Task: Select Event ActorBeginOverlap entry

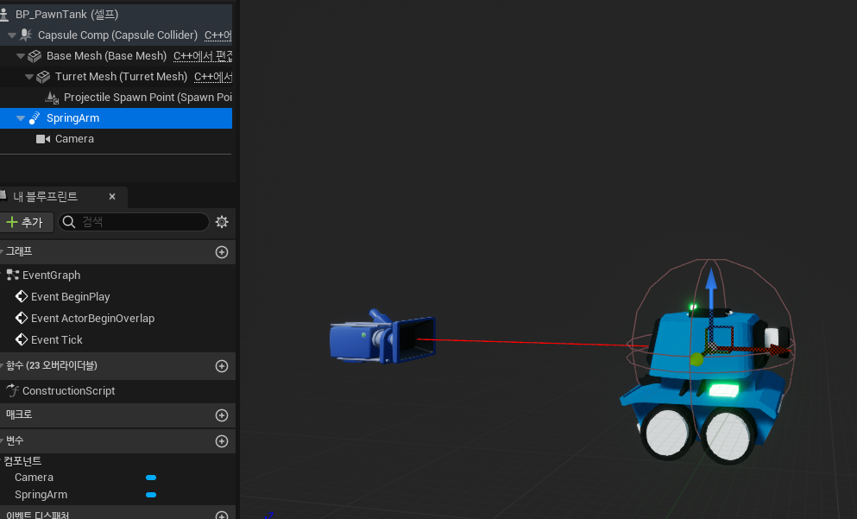Action: click(x=93, y=319)
